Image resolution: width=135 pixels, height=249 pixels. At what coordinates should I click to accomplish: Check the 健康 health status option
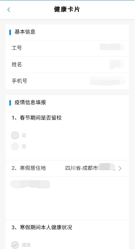15,245
